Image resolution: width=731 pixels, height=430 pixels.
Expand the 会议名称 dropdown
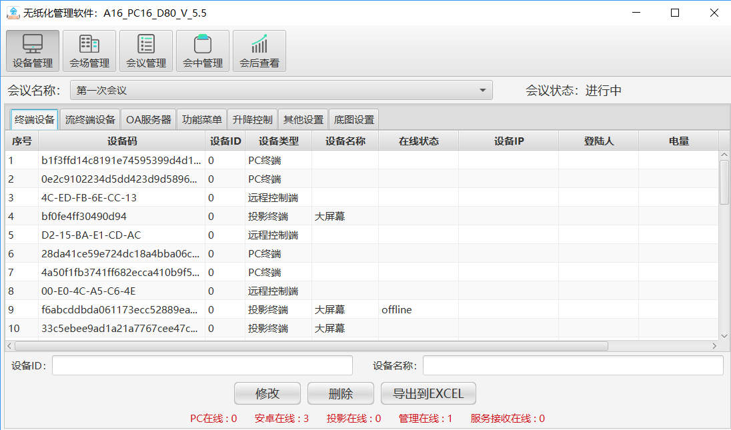pyautogui.click(x=482, y=90)
